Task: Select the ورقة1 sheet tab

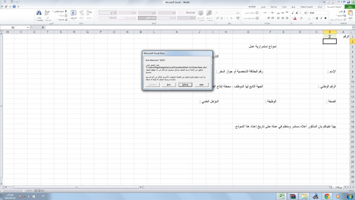Action: (x=339, y=187)
